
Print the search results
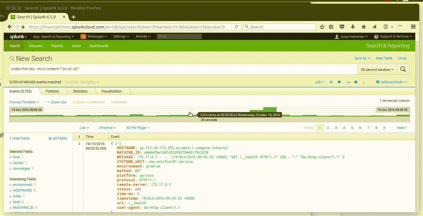click(356, 82)
